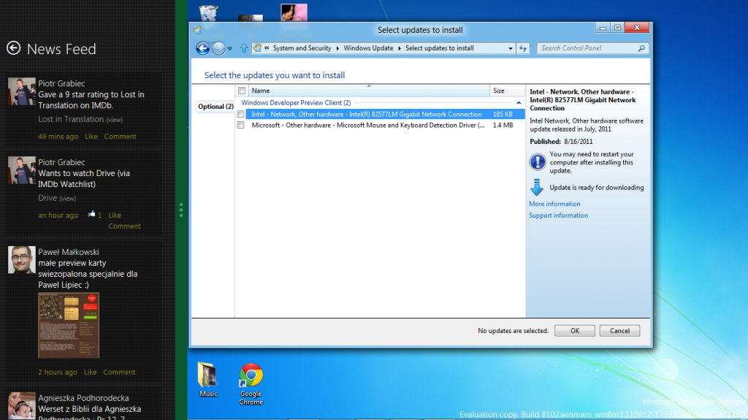The width and height of the screenshot is (748, 420).
Task: Check the Microsoft Mouse and Keyboard update
Action: point(241,125)
